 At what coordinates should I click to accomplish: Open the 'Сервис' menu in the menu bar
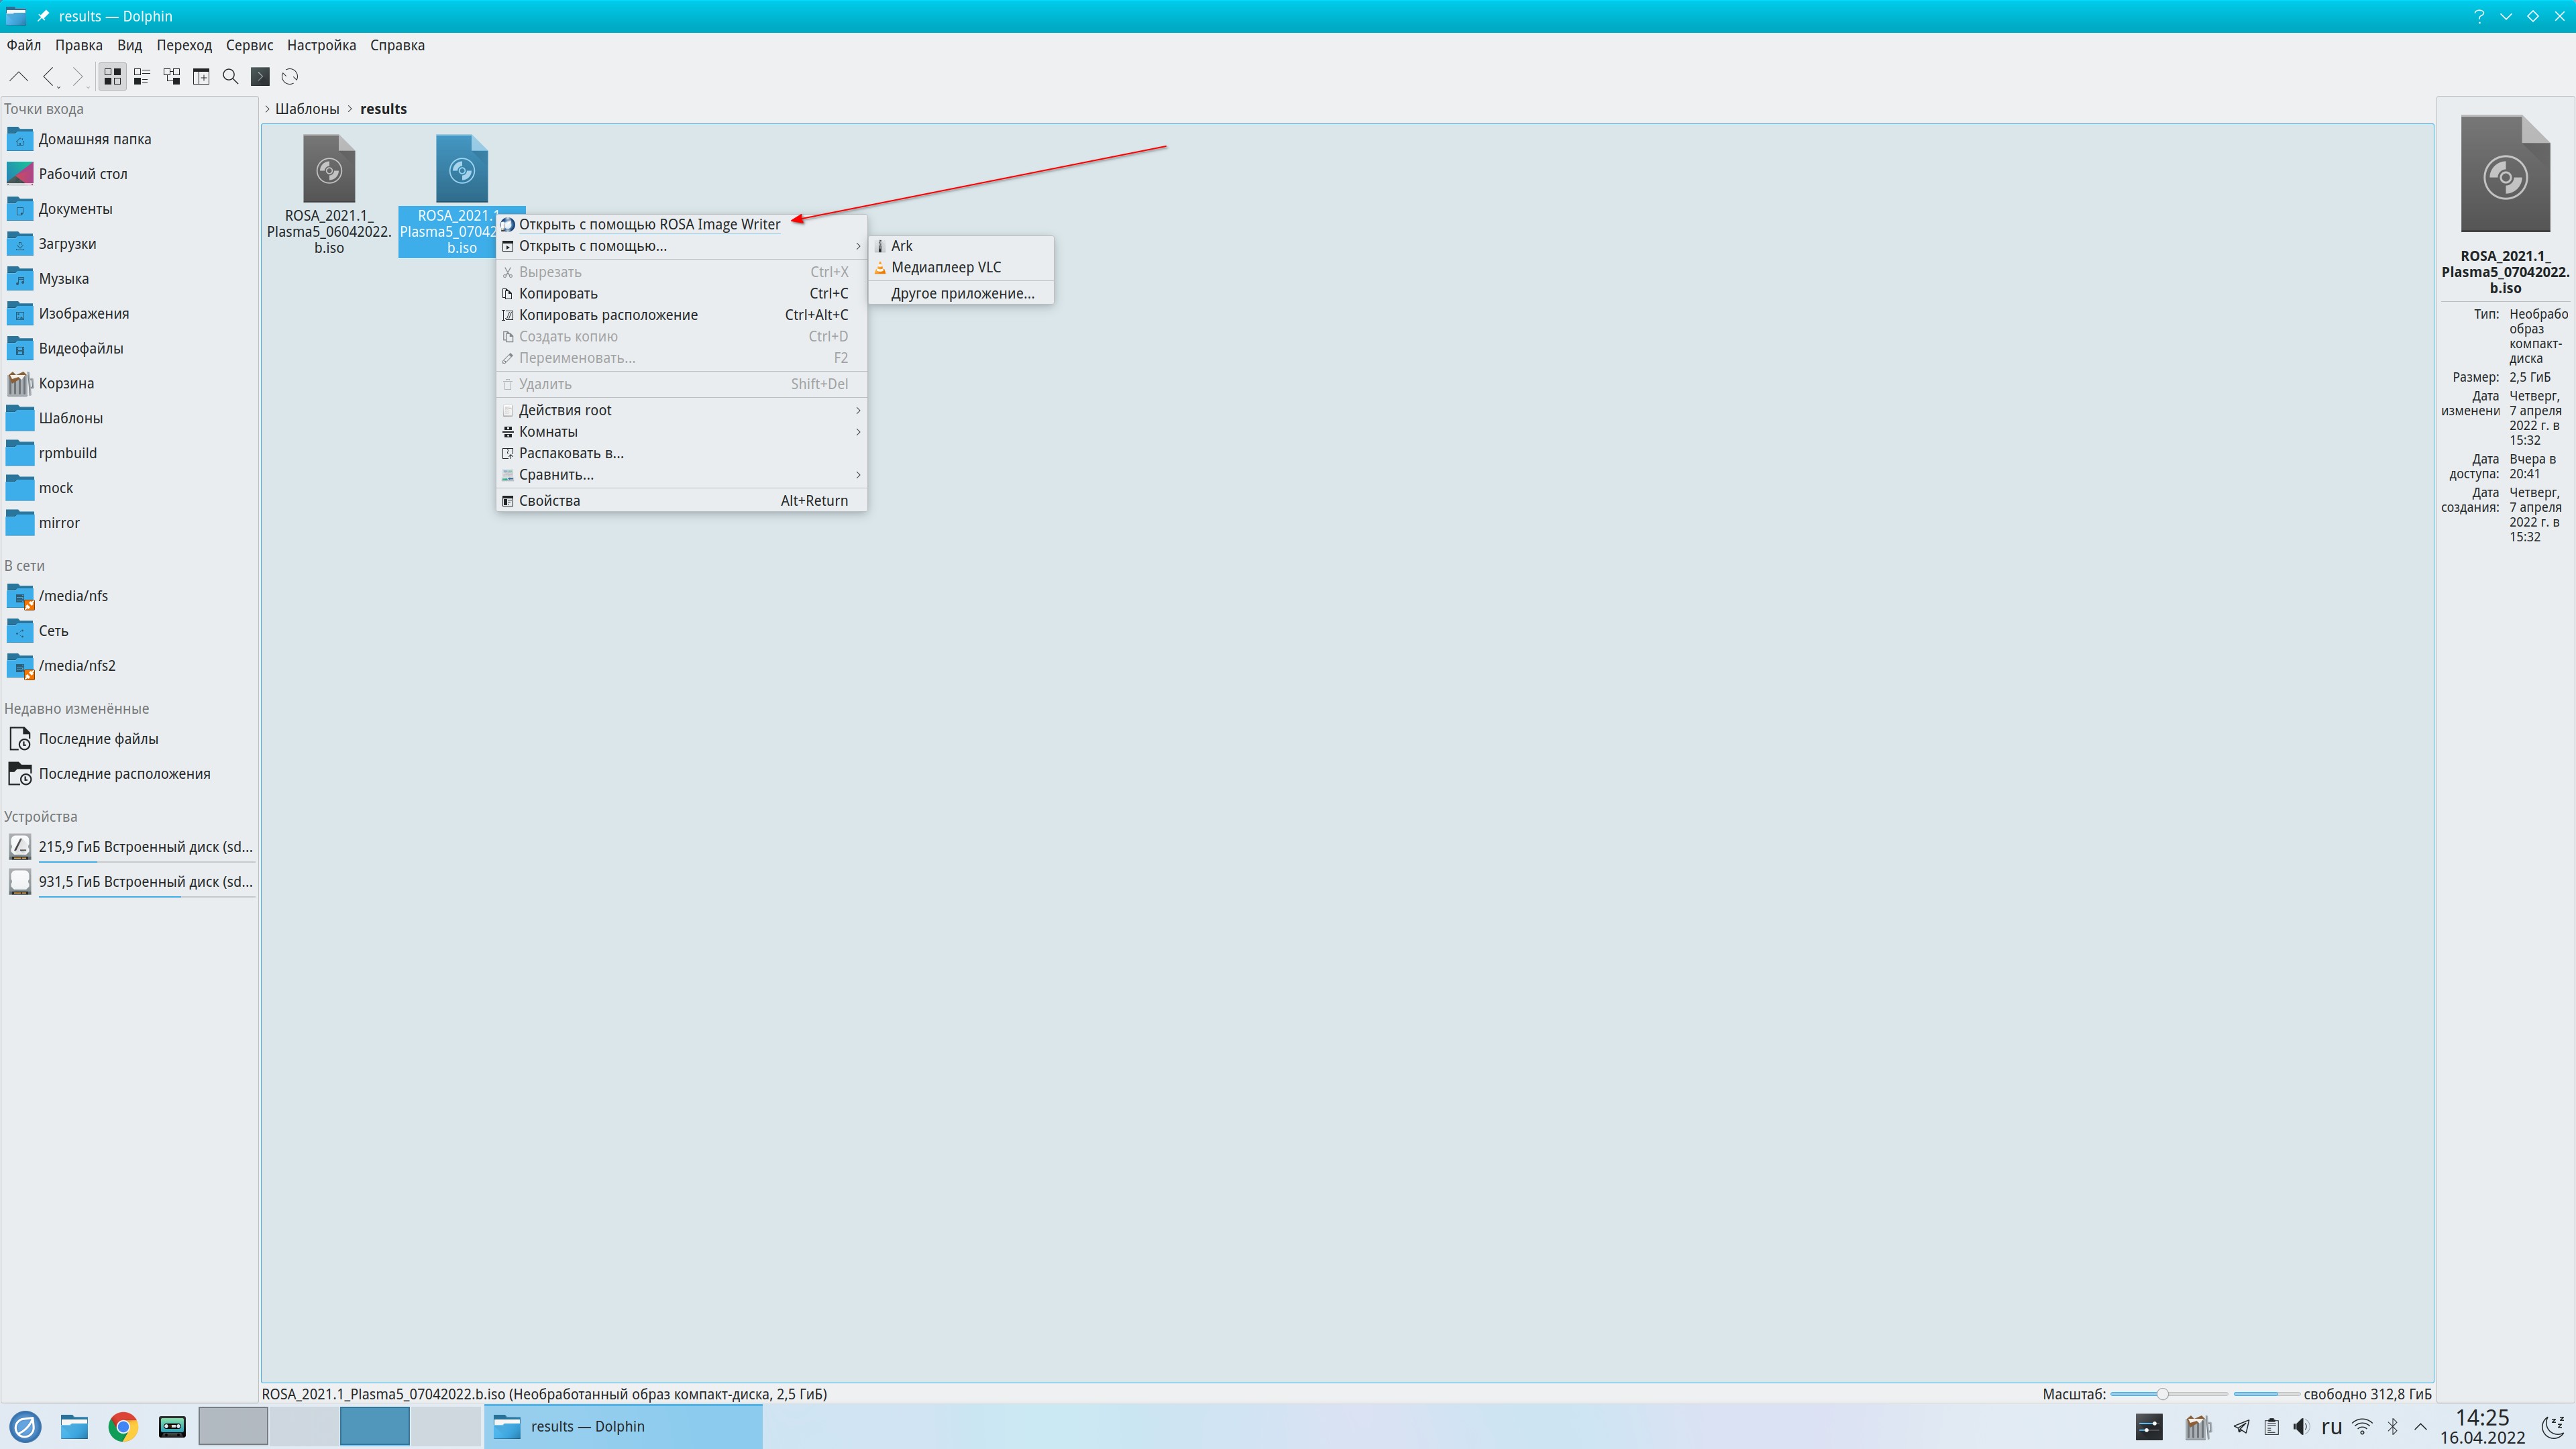(249, 45)
